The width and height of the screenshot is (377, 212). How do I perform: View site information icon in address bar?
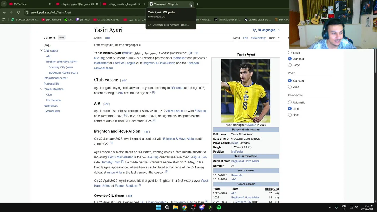(27, 12)
